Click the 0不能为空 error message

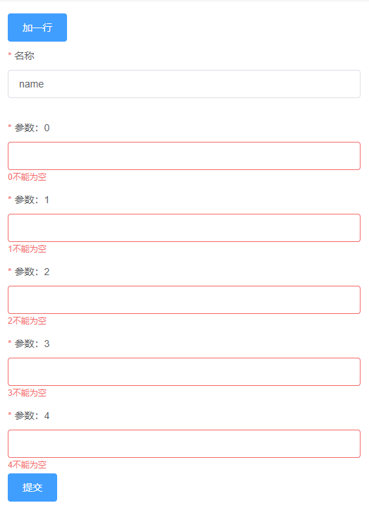28,177
